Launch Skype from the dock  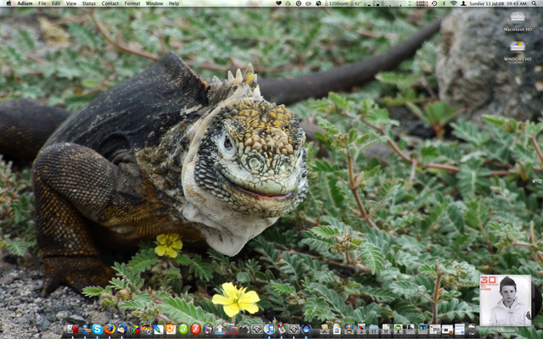(x=98, y=329)
